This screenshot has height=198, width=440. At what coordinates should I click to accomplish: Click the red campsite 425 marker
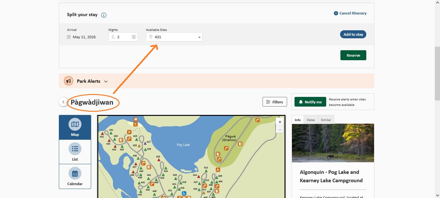click(158, 160)
